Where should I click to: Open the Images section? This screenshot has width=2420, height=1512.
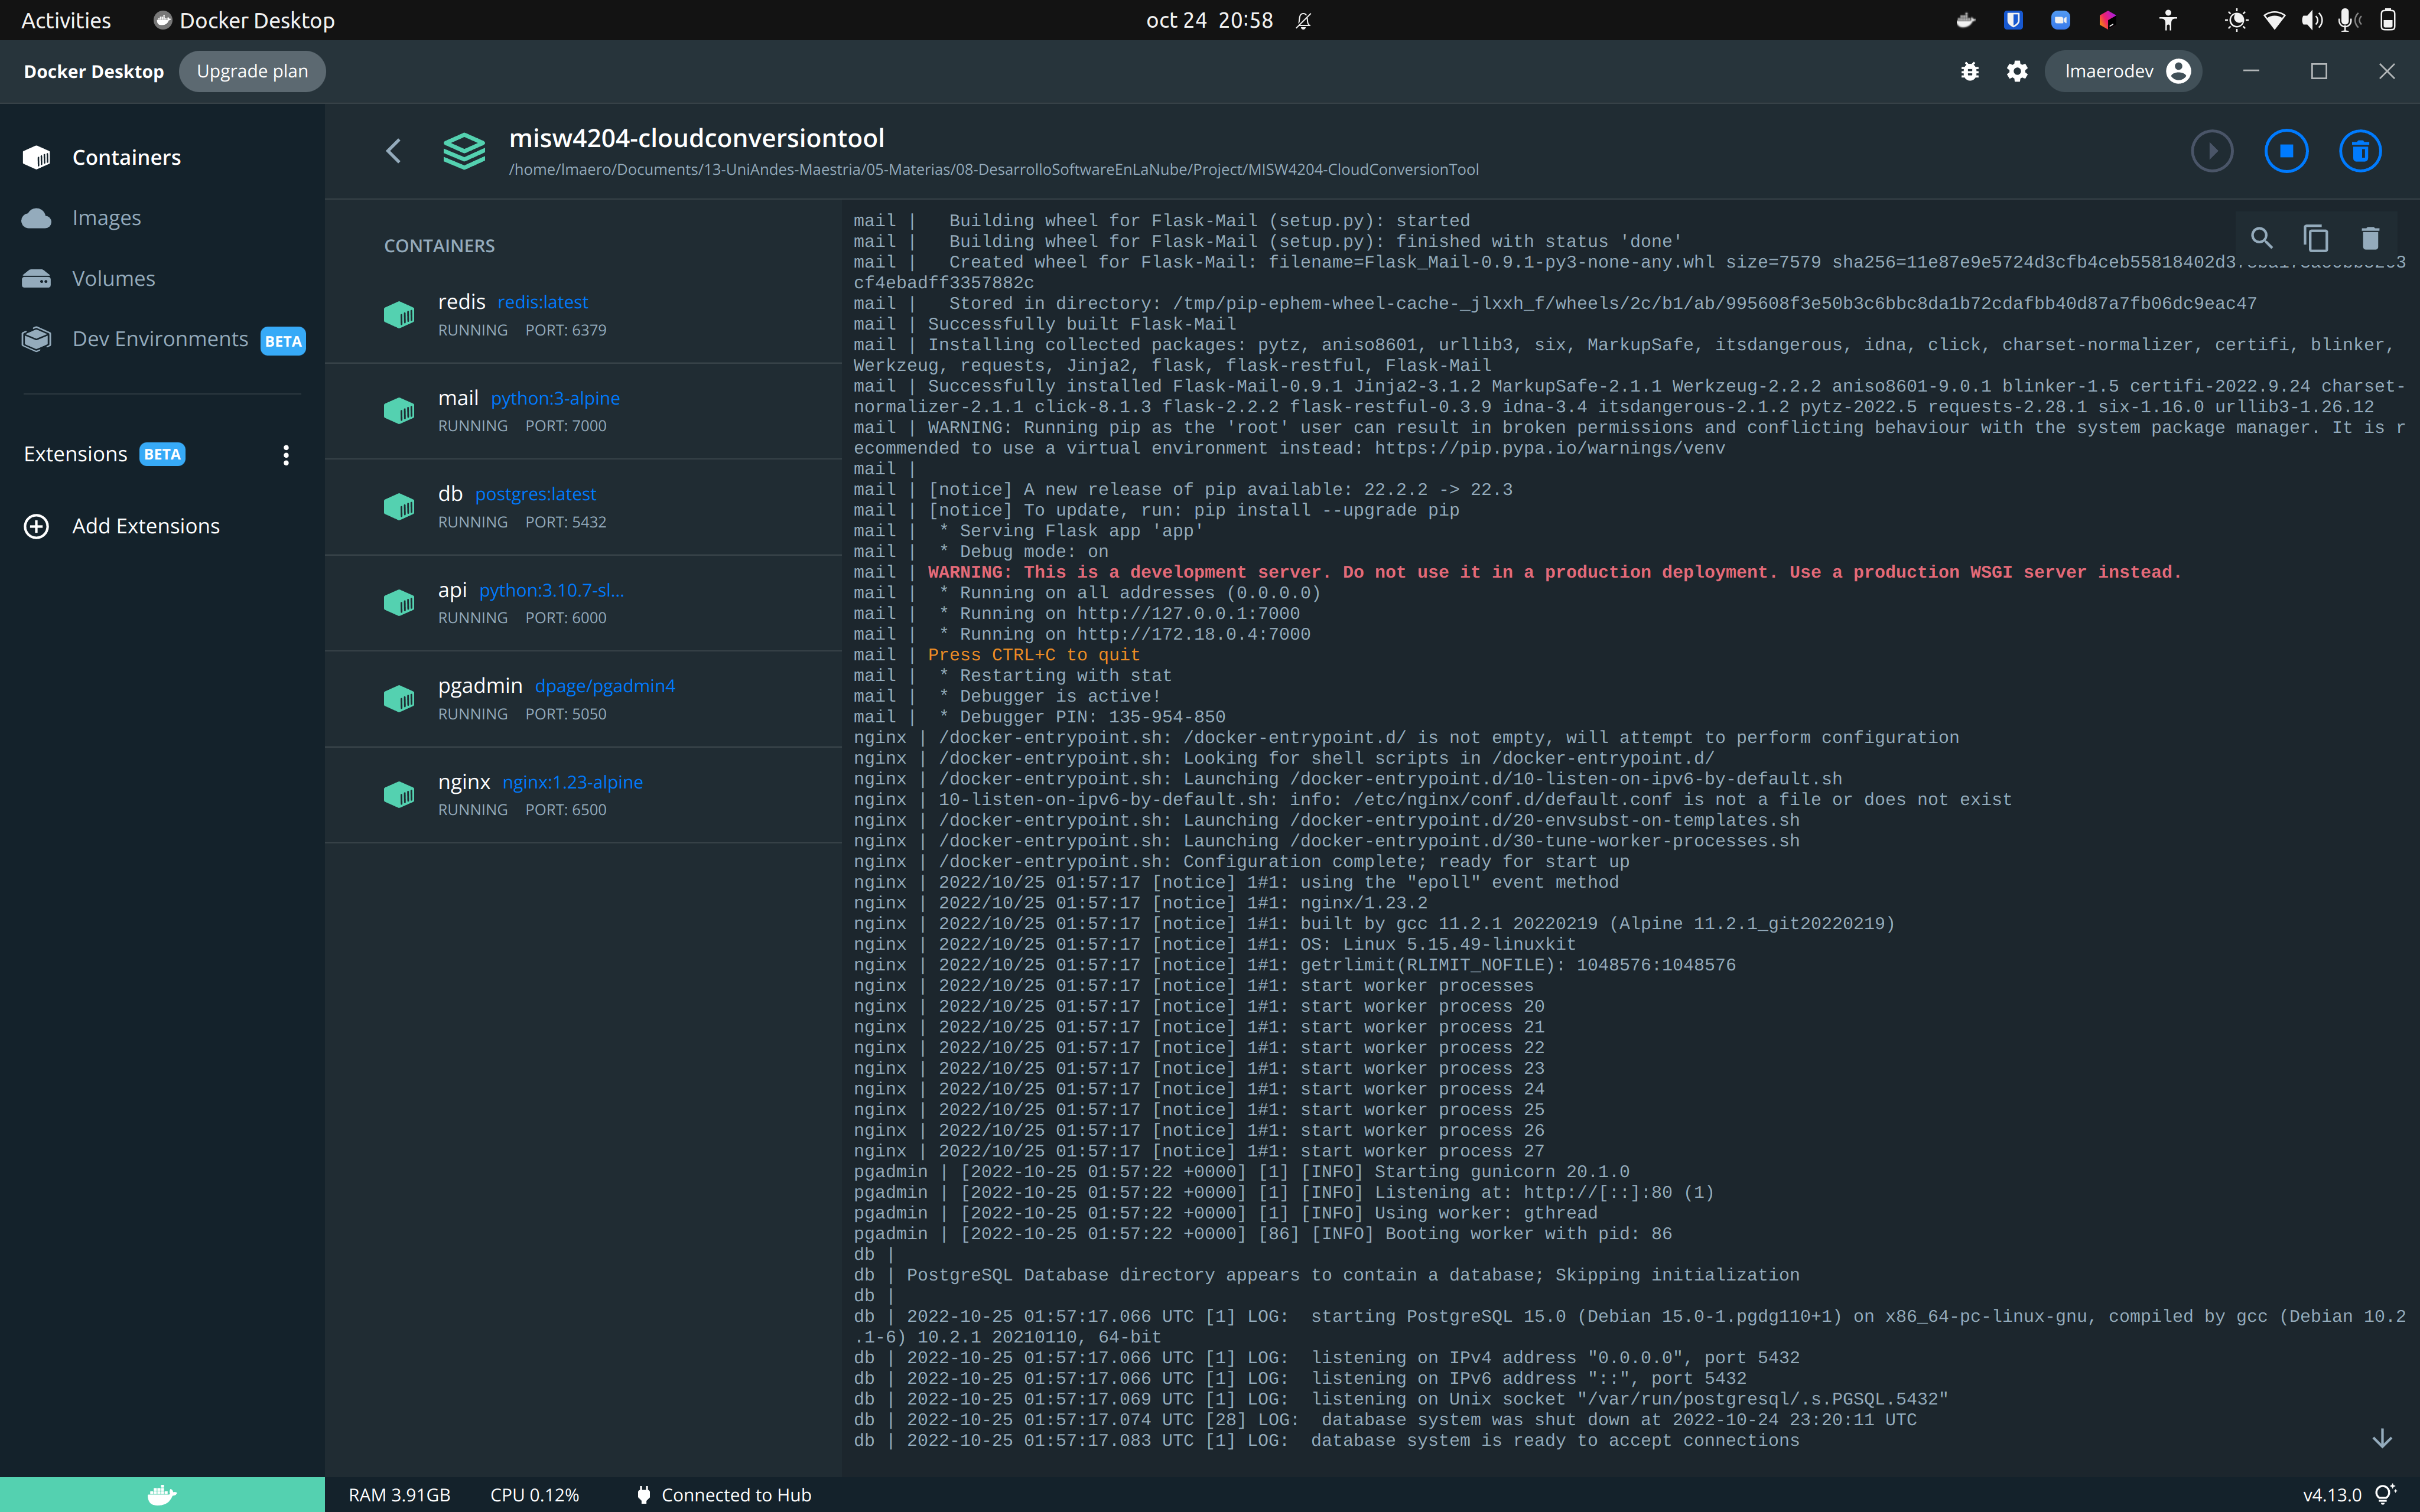point(107,217)
